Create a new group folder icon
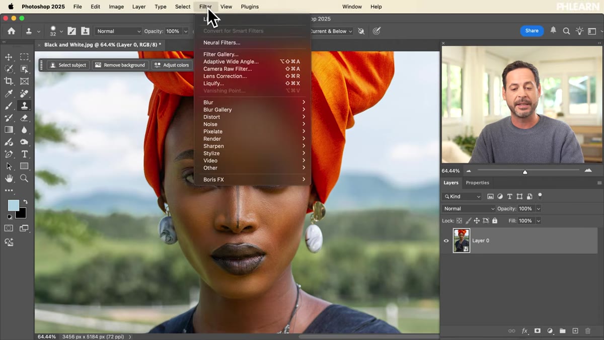604x340 pixels. tap(563, 331)
